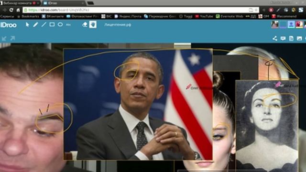Click the up-right diagonal arrow icon

[x=12, y=38]
